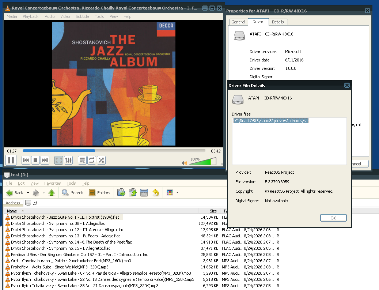Click the Jazz Album cover art
The height and width of the screenshot is (290, 379).
click(x=114, y=84)
